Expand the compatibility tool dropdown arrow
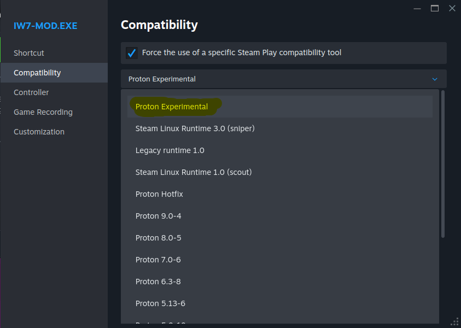Image resolution: width=461 pixels, height=328 pixels. click(x=435, y=79)
